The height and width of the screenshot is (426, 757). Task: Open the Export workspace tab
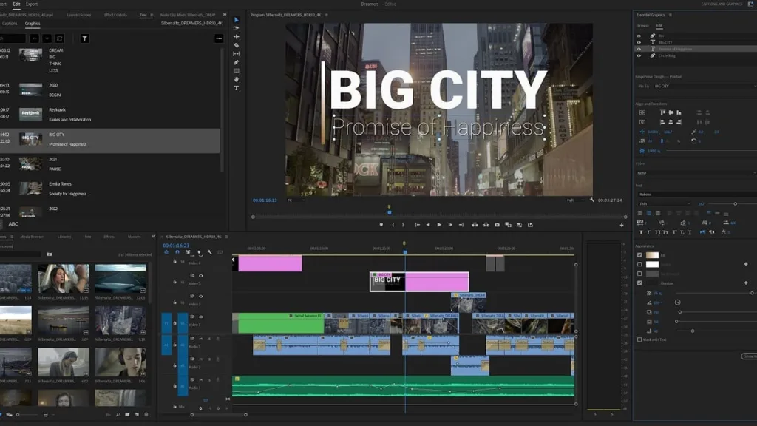click(32, 4)
